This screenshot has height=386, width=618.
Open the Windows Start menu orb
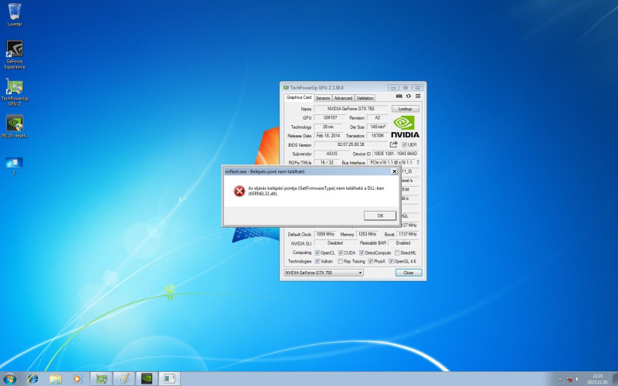point(9,379)
